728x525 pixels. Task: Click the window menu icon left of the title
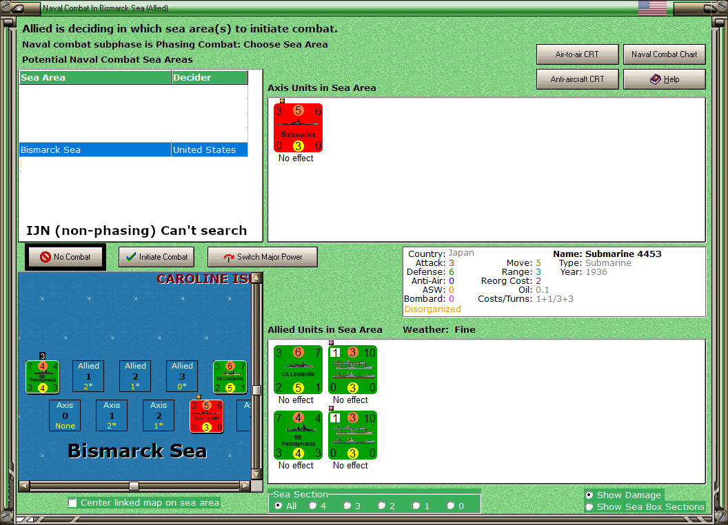[19, 8]
